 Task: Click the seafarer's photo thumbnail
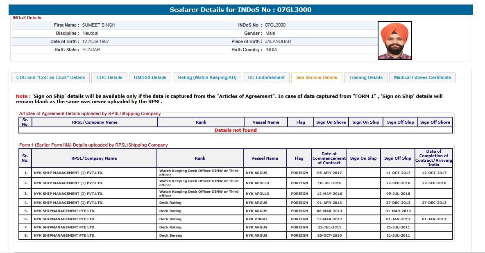(x=394, y=41)
